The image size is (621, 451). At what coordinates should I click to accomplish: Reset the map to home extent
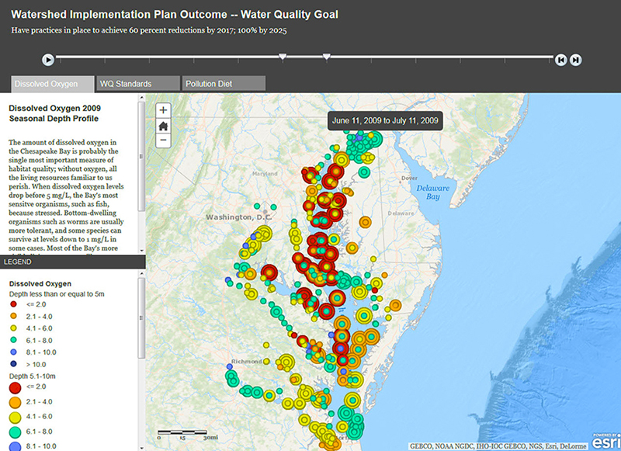163,126
